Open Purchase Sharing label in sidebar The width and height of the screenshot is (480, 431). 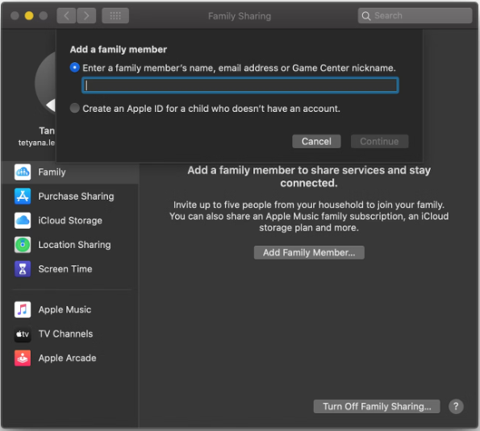[x=76, y=197]
